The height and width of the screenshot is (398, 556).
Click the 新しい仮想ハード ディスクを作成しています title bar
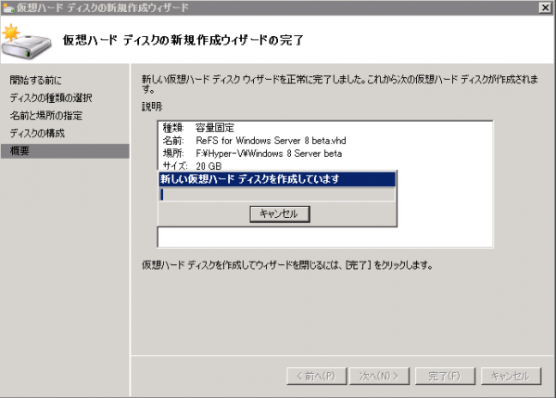(277, 179)
